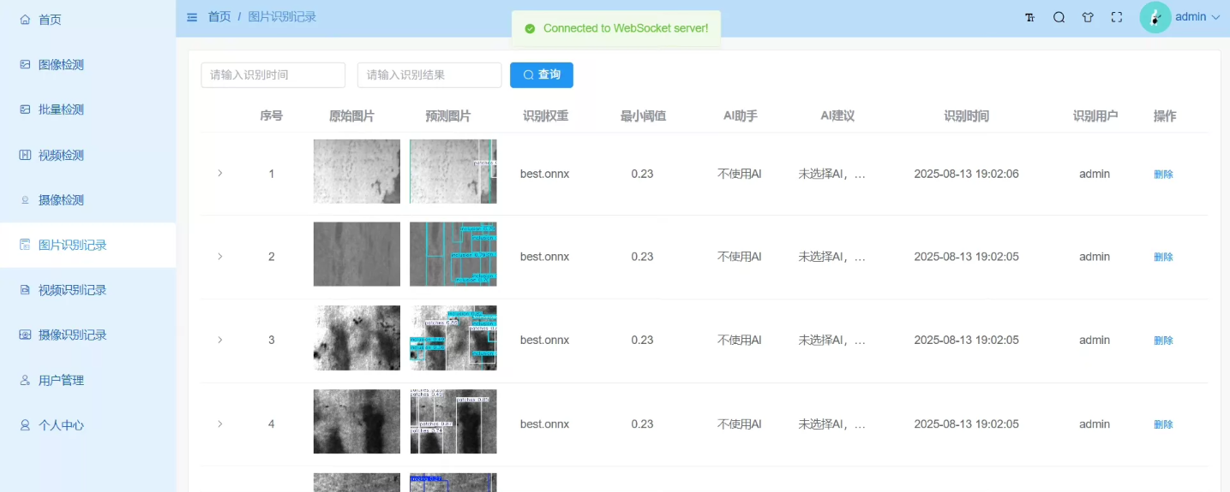This screenshot has height=492, width=1230.
Task: Click the user icon beside 用户管理
Action: (x=25, y=380)
